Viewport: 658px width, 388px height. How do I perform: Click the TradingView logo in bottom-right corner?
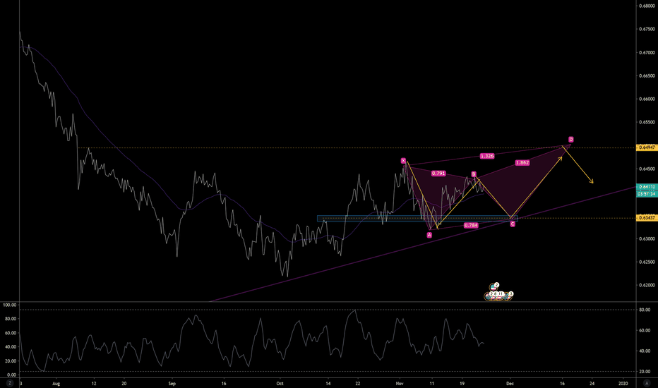(x=646, y=383)
